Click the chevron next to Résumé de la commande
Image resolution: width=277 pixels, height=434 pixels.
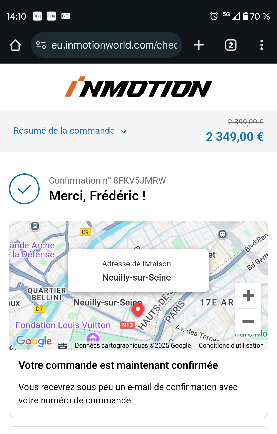124,132
